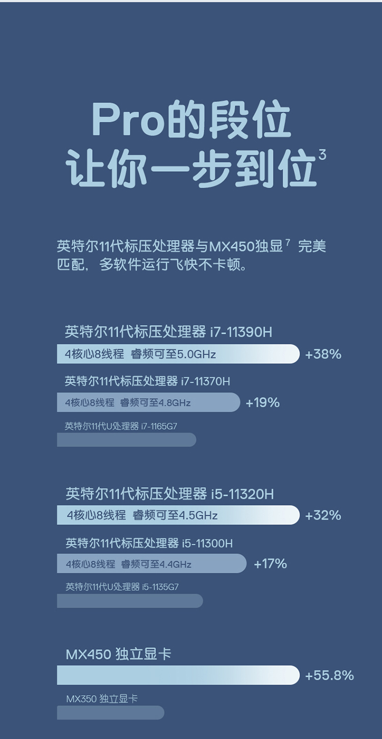
Task: Click the i7-1165G7 baseline bar
Action: point(126,440)
